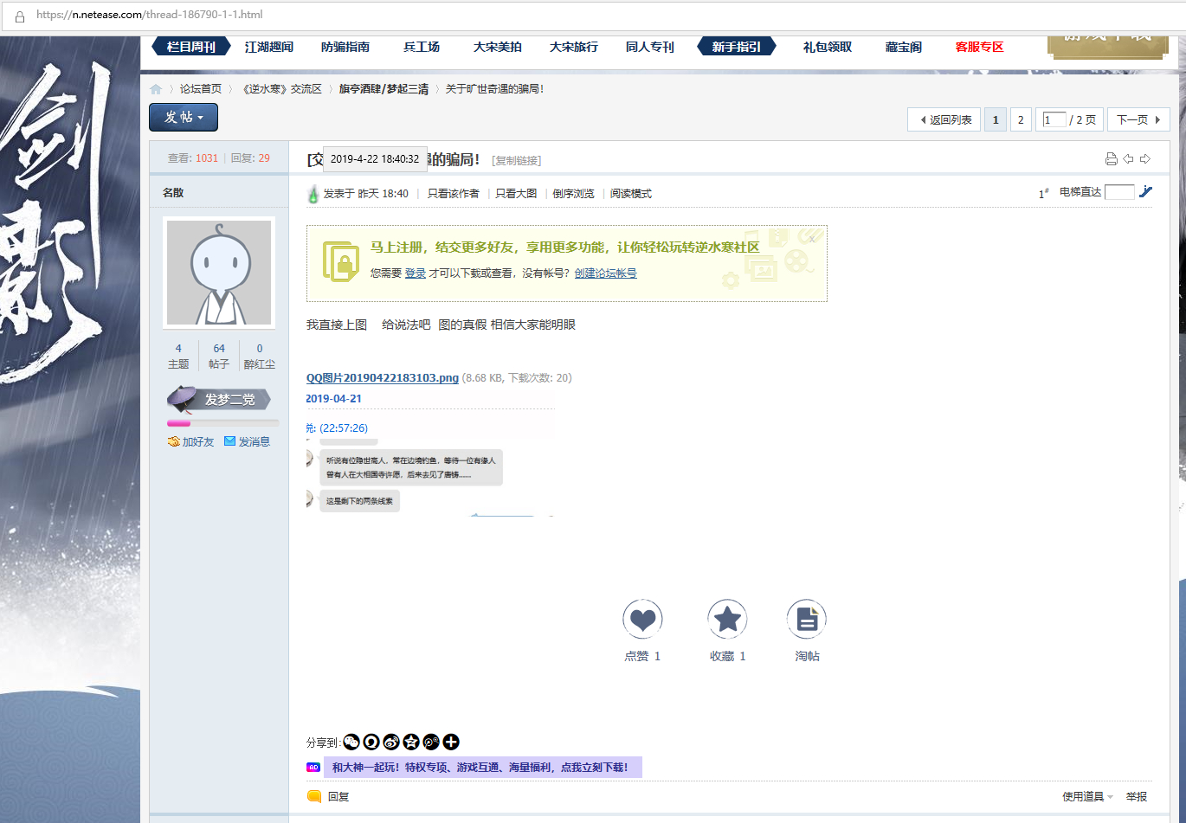Open 旗亭酒肆/梦起三清 in the breadcrumb
The width and height of the screenshot is (1186, 823).
tap(384, 89)
